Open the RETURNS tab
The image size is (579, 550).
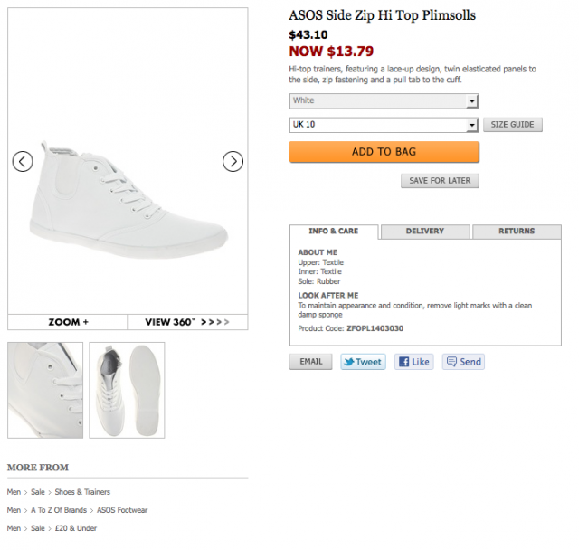pyautogui.click(x=517, y=232)
